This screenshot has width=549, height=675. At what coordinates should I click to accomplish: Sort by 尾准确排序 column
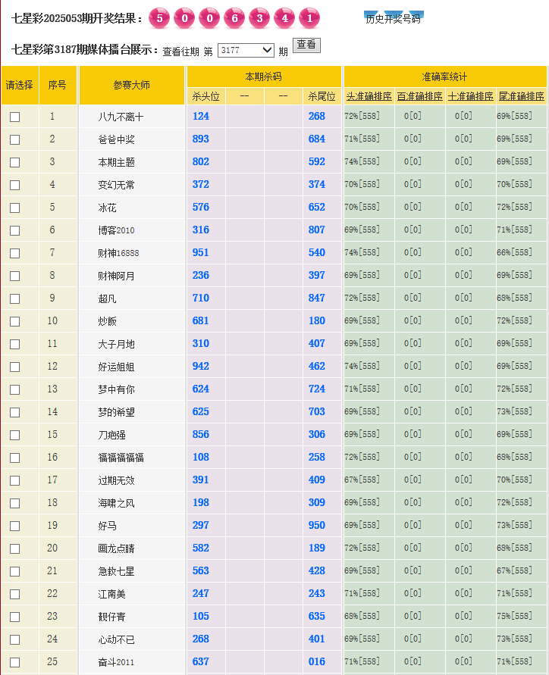click(x=520, y=96)
